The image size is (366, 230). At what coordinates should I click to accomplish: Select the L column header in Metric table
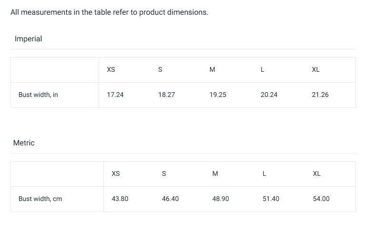pyautogui.click(x=264, y=174)
